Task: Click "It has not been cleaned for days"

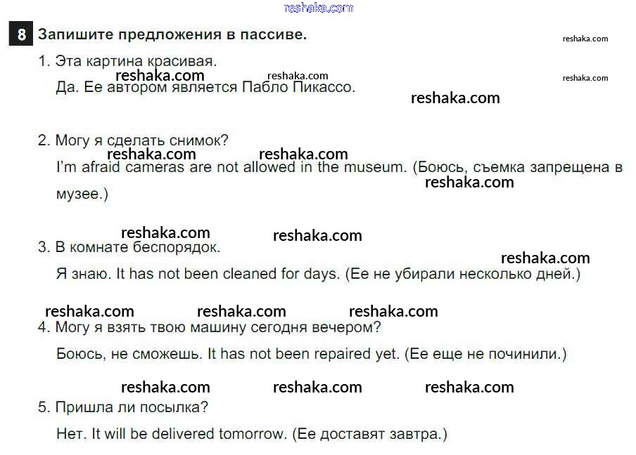Action: 228,274
